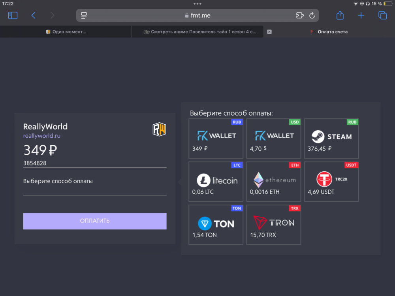The height and width of the screenshot is (296, 395).
Task: Choose Ethereum payment 0,0016 ETH
Action: [274, 182]
